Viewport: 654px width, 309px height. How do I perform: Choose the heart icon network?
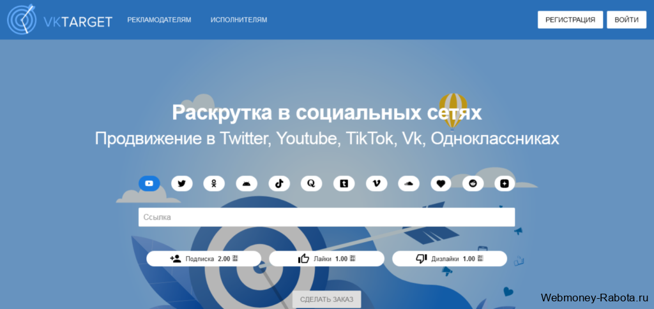coord(441,183)
